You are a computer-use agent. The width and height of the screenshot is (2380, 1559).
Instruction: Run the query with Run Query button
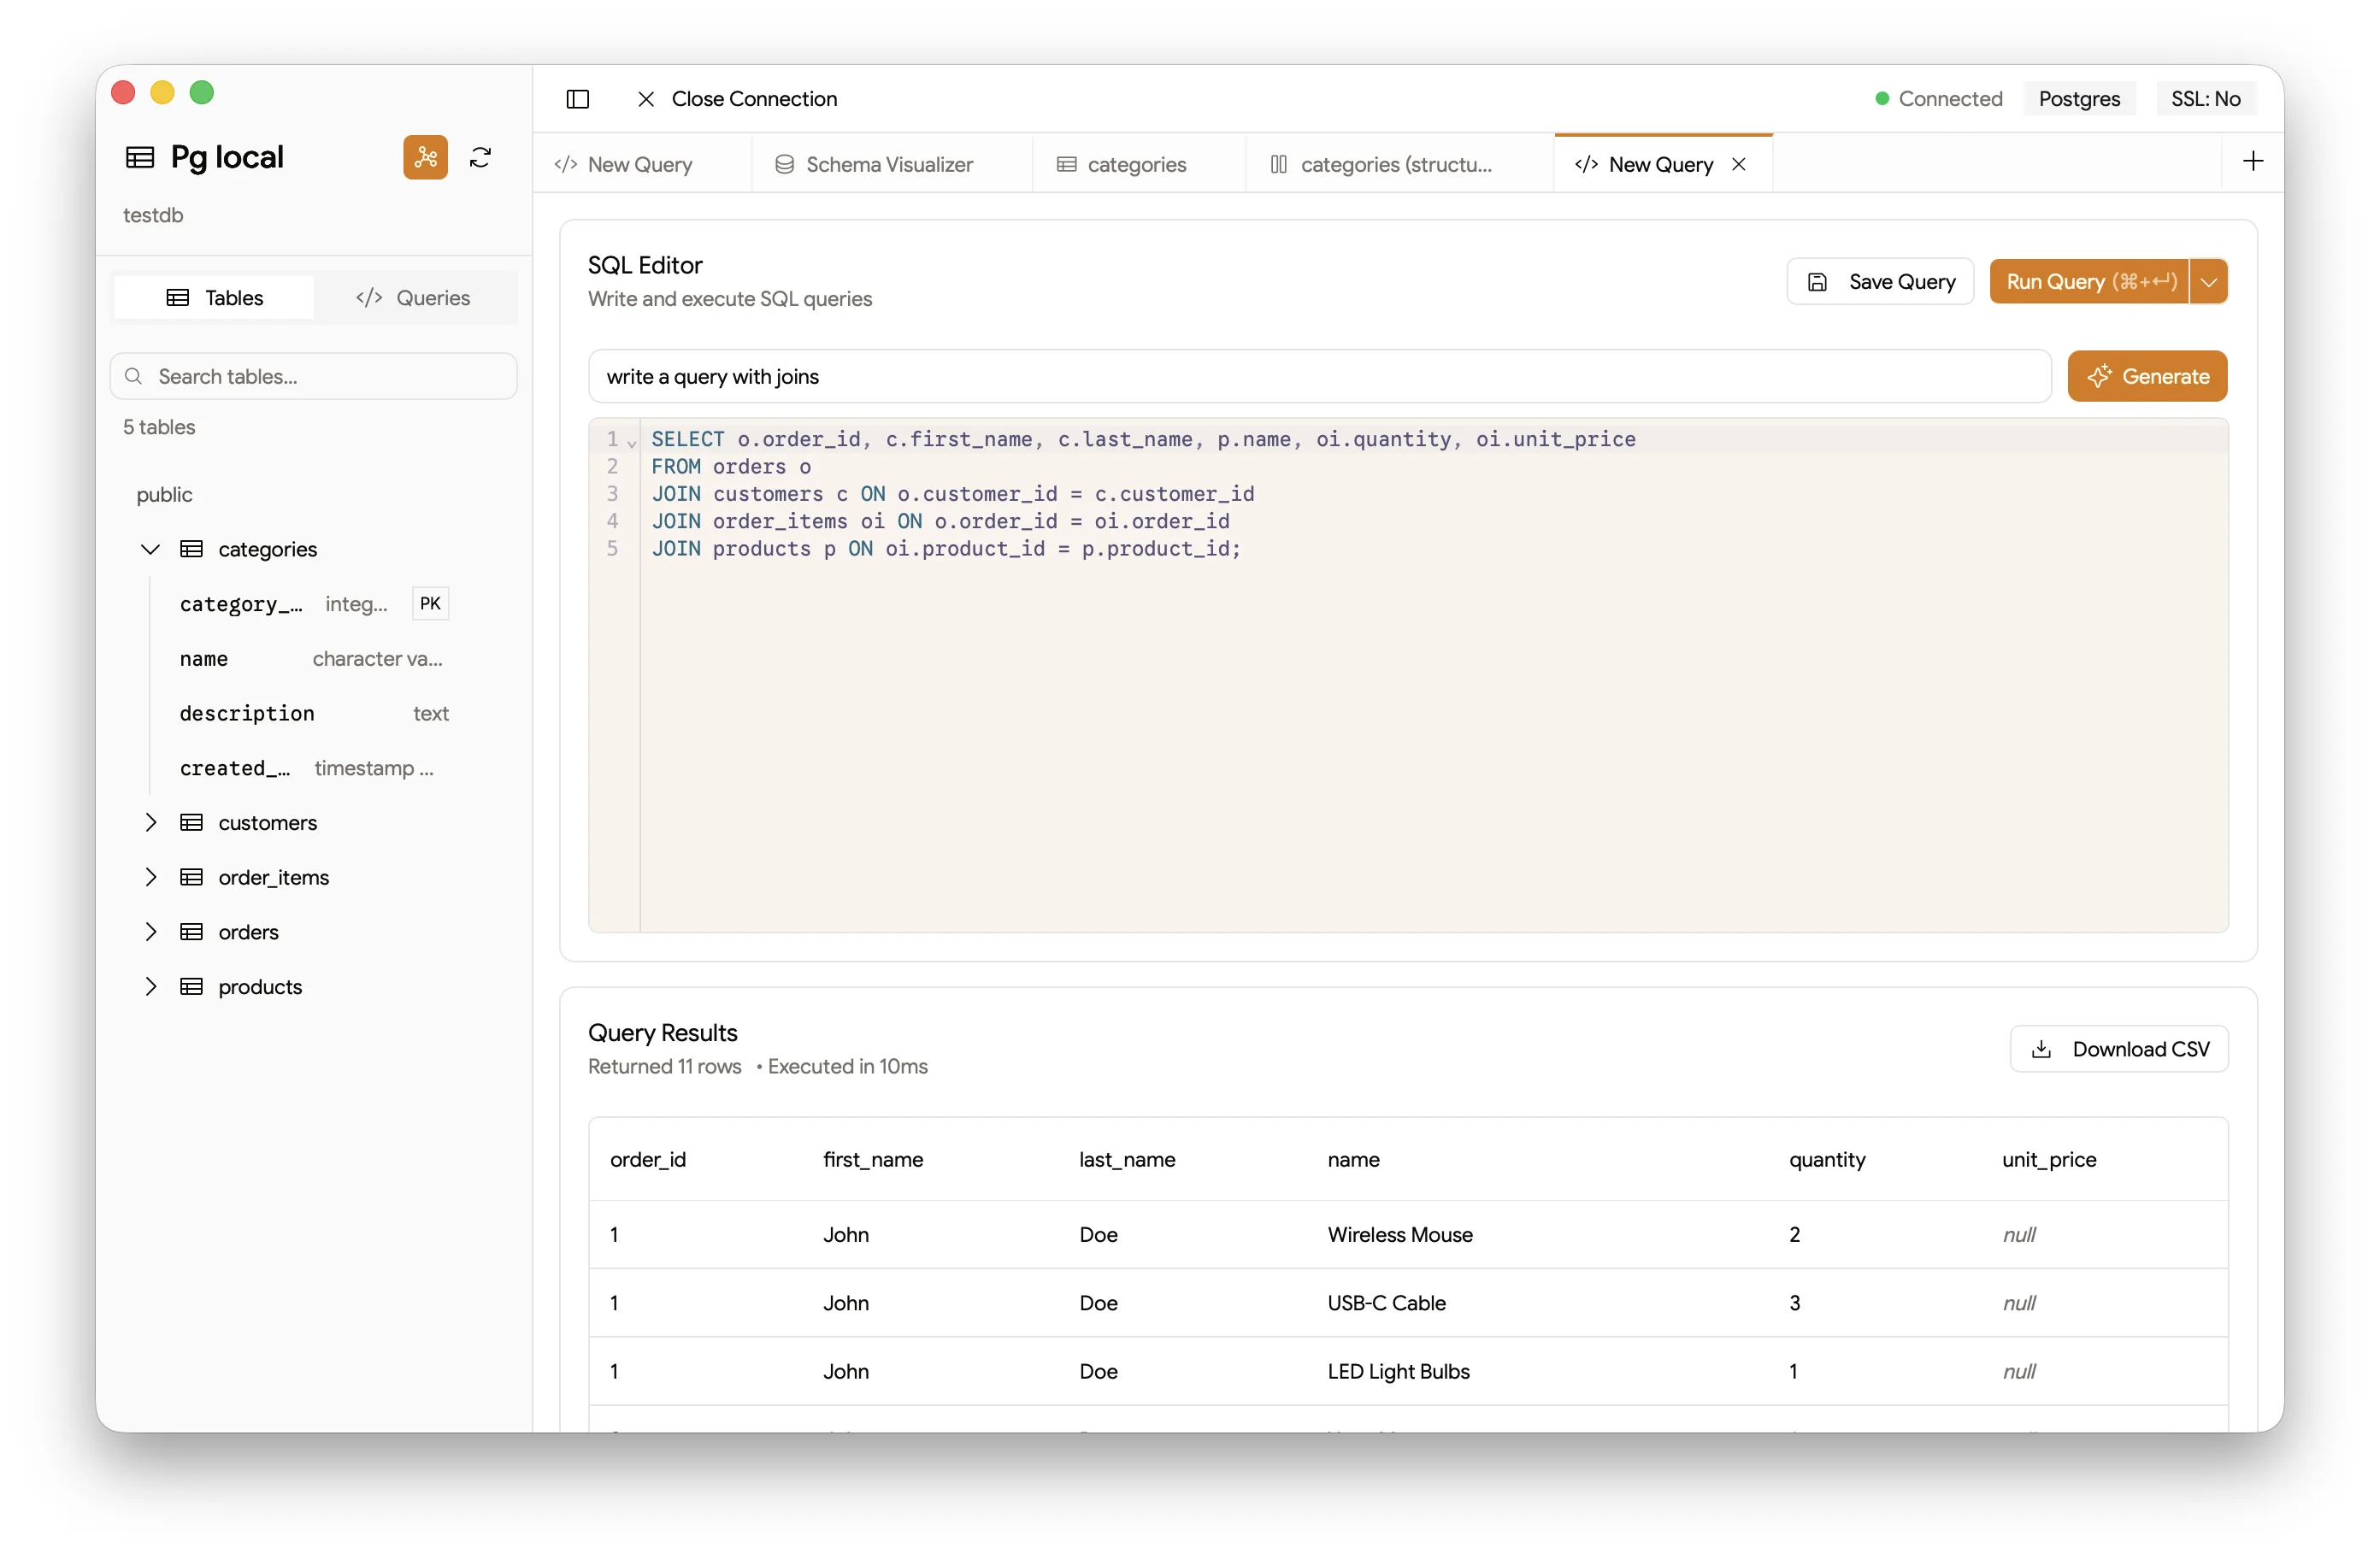point(2088,281)
